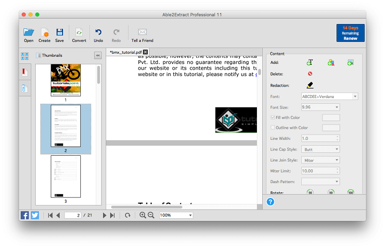Toggle the Fill with Color checkbox
The height and width of the screenshot is (248, 385).
point(272,117)
